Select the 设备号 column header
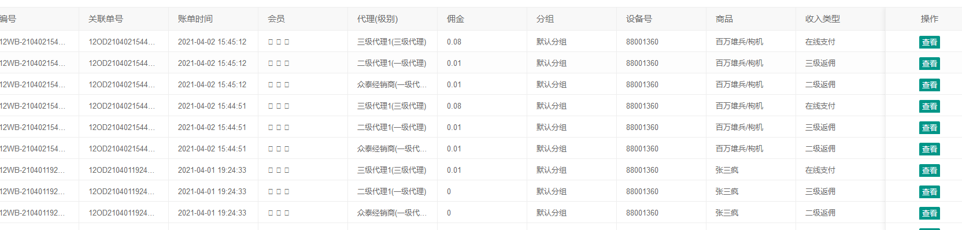962x230 pixels. point(639,19)
